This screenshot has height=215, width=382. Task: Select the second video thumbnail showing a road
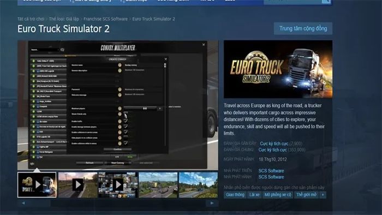(77, 185)
